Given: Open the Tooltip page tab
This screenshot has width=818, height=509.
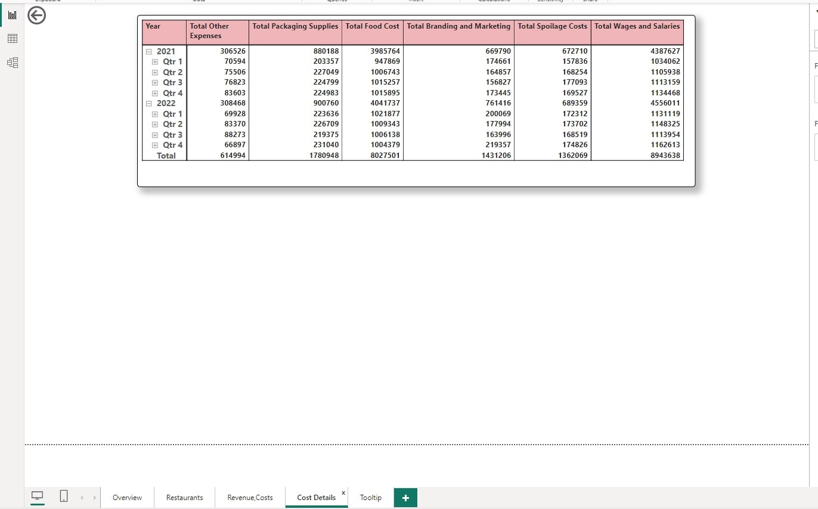Looking at the screenshot, I should point(370,498).
